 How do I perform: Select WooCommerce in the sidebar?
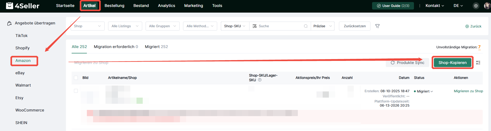(x=30, y=110)
